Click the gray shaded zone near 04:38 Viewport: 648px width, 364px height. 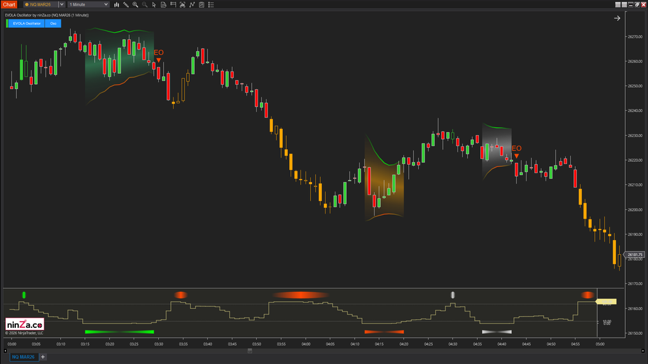[x=497, y=150]
